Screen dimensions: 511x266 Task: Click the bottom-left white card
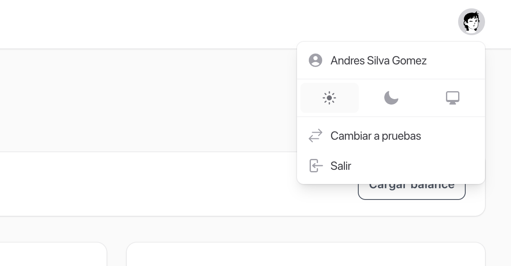53,254
